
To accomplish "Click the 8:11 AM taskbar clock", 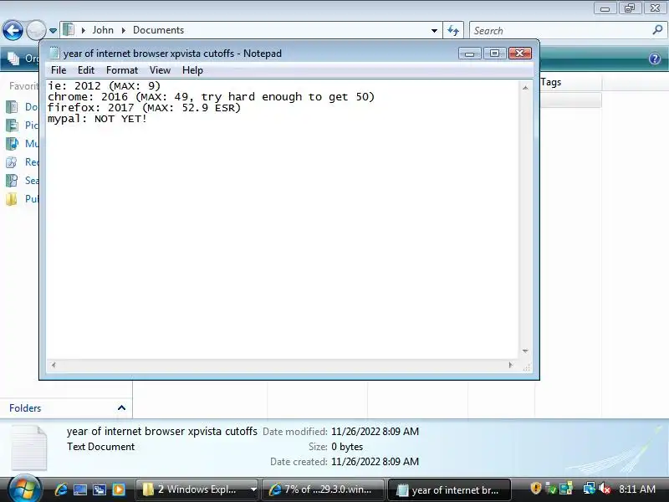I will click(x=637, y=489).
